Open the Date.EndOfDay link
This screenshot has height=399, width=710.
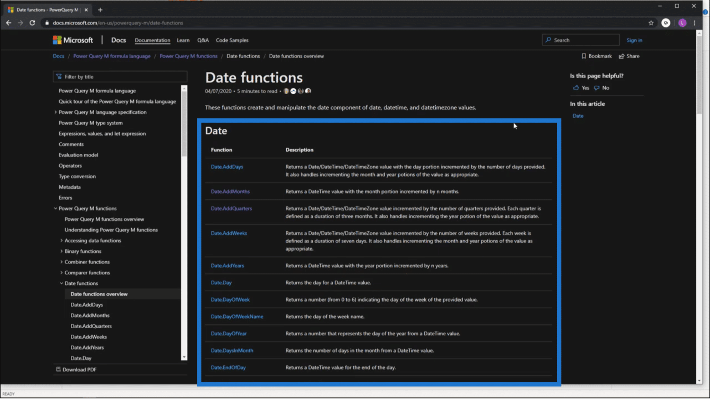[x=228, y=367]
